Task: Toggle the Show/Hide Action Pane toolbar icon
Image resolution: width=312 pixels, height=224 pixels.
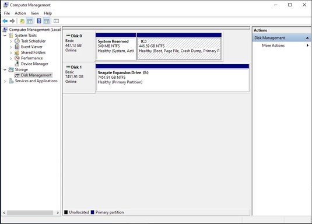Action: [x=47, y=20]
